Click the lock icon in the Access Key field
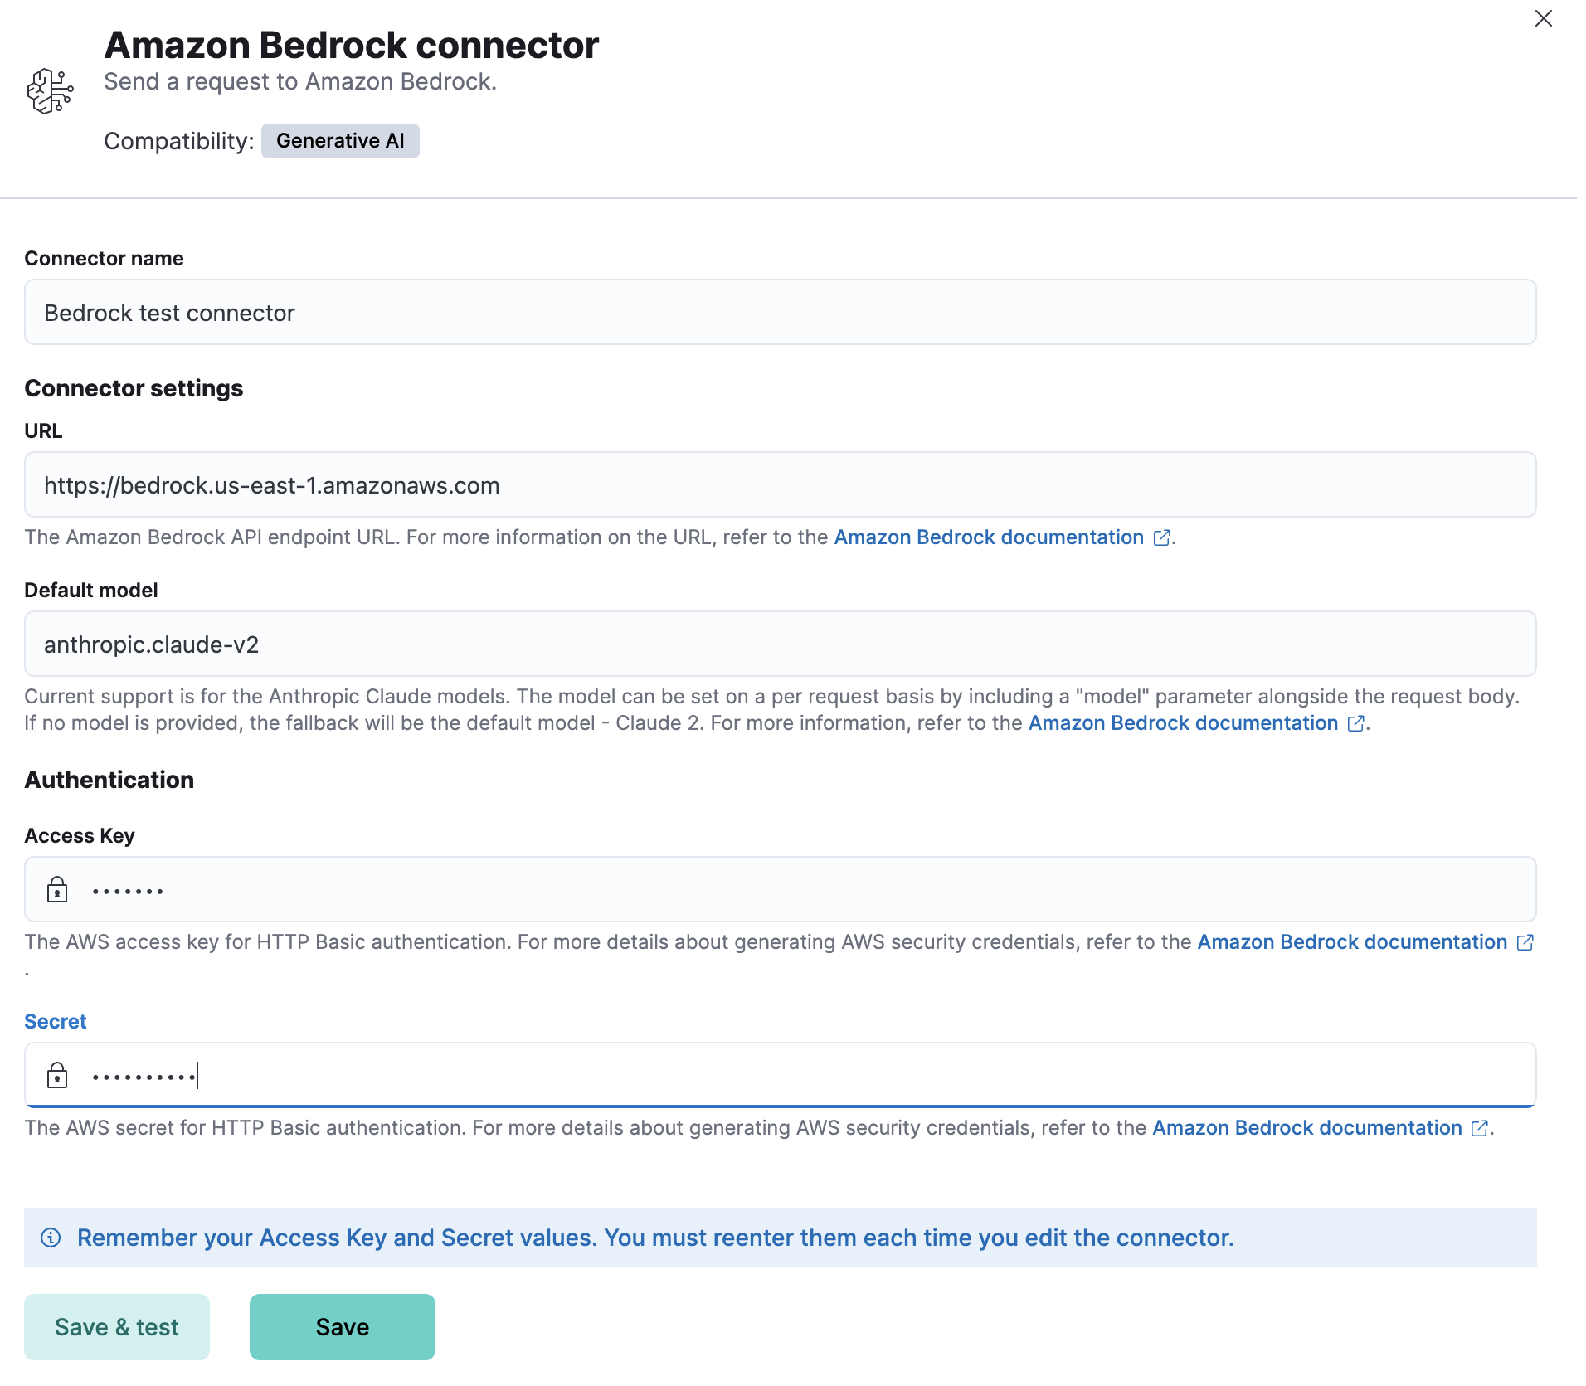Image resolution: width=1586 pixels, height=1386 pixels. click(57, 889)
